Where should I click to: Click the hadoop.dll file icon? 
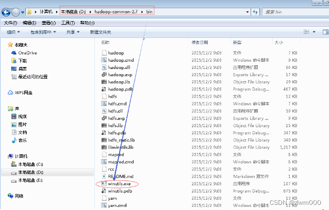pos(104,67)
